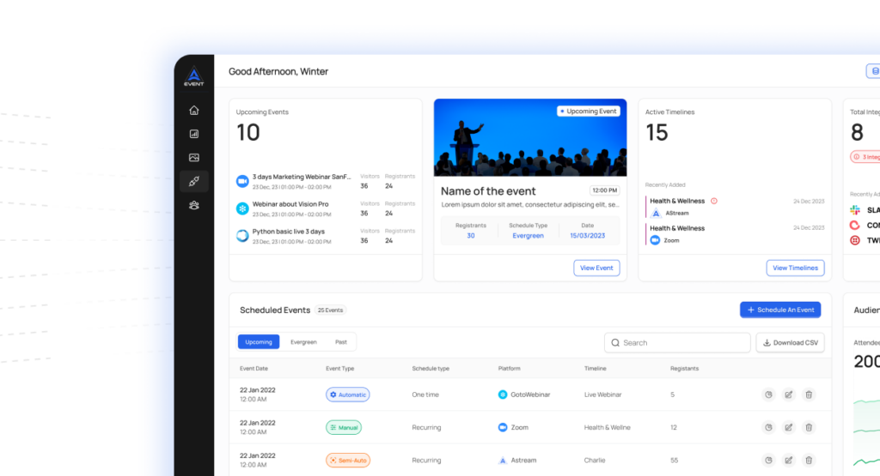Switch to the Upcoming tab
Viewport: 880px width, 476px height.
(258, 342)
